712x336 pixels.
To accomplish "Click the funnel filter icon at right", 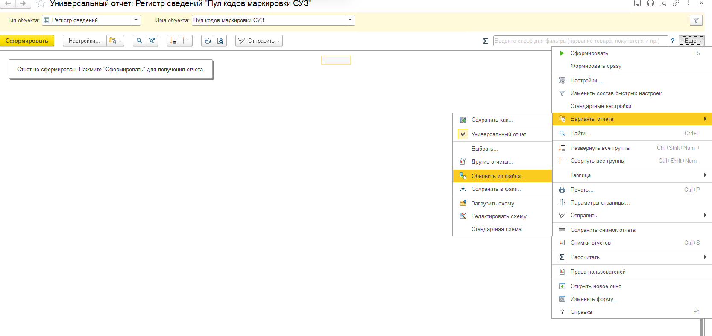I will coord(696,20).
